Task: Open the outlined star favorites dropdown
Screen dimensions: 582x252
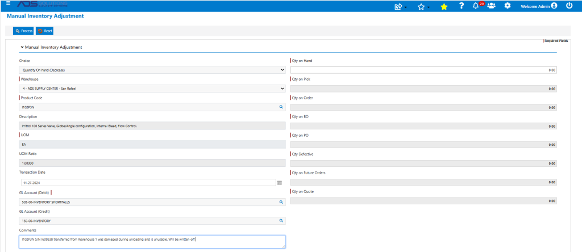Action: pyautogui.click(x=423, y=6)
